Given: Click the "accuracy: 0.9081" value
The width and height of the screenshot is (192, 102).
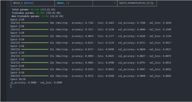Looking at the screenshot, I should [x=83, y=63].
